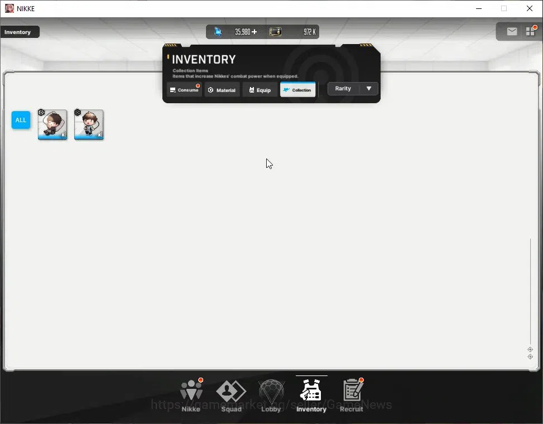Open the mail inbox icon
Screen dimensions: 543x424
pos(512,31)
